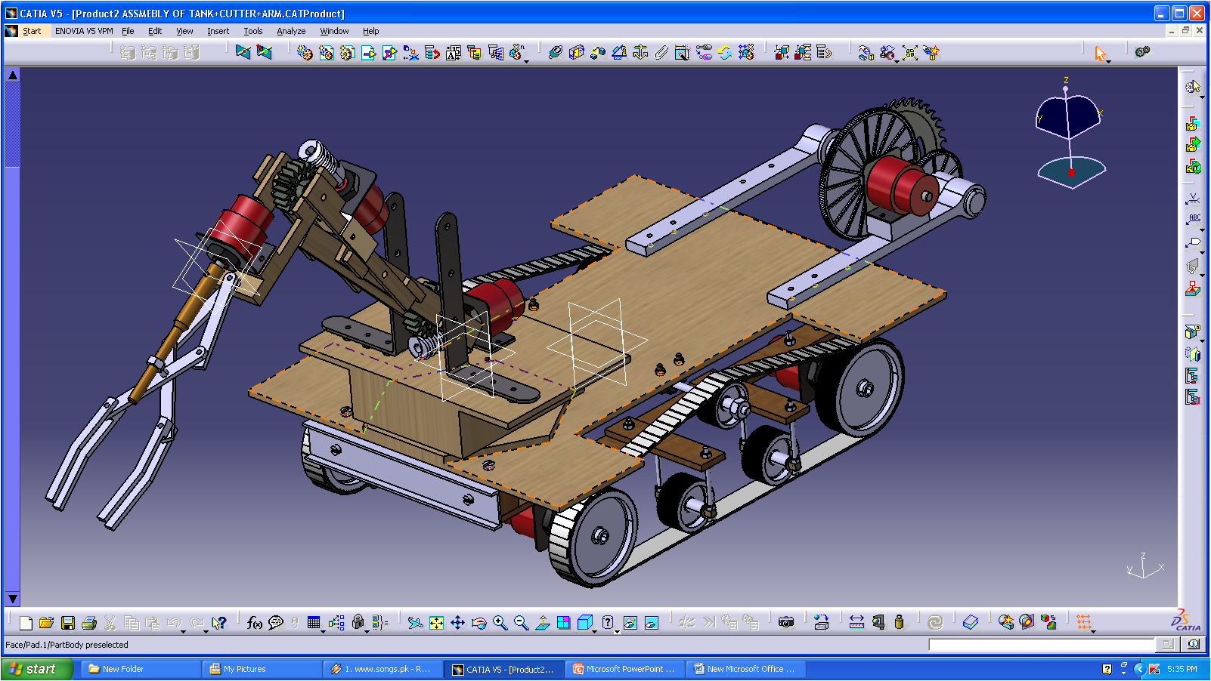Expand the select arrow tool dropdown
1211x681 pixels.
(1110, 61)
